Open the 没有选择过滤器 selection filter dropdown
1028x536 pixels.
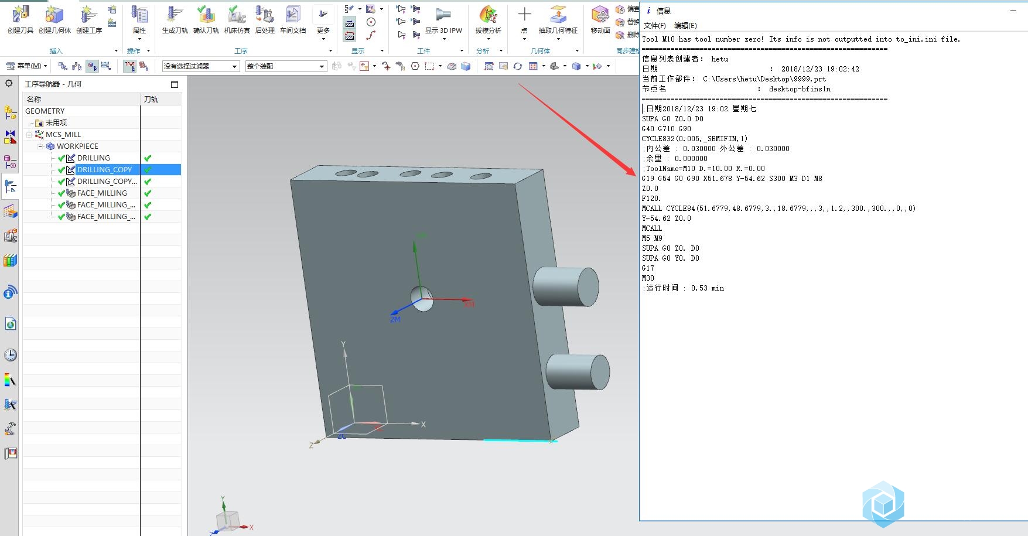pyautogui.click(x=200, y=66)
